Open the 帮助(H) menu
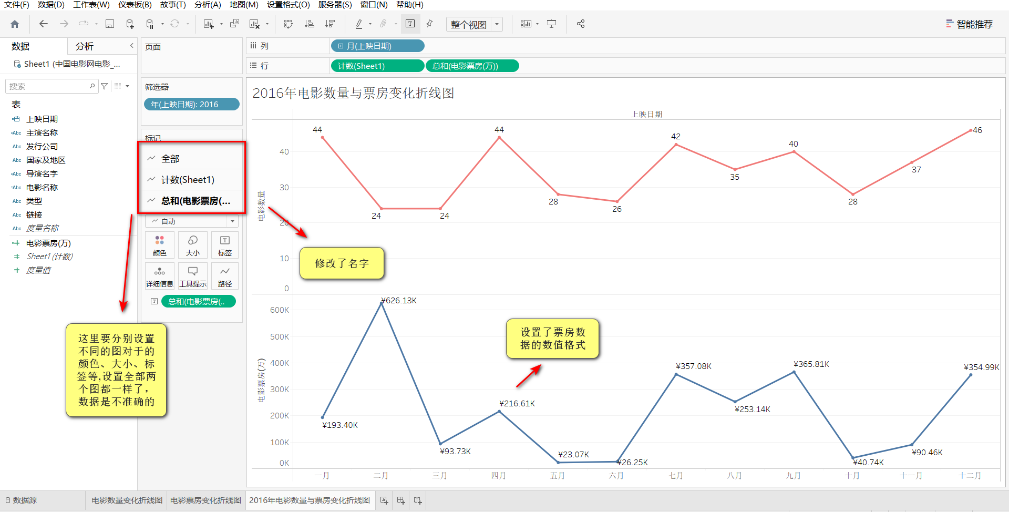This screenshot has height=512, width=1009. click(x=410, y=5)
